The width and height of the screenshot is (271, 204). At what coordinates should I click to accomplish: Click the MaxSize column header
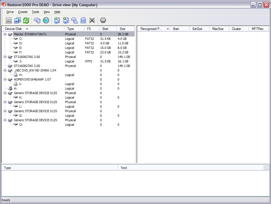coord(219,29)
